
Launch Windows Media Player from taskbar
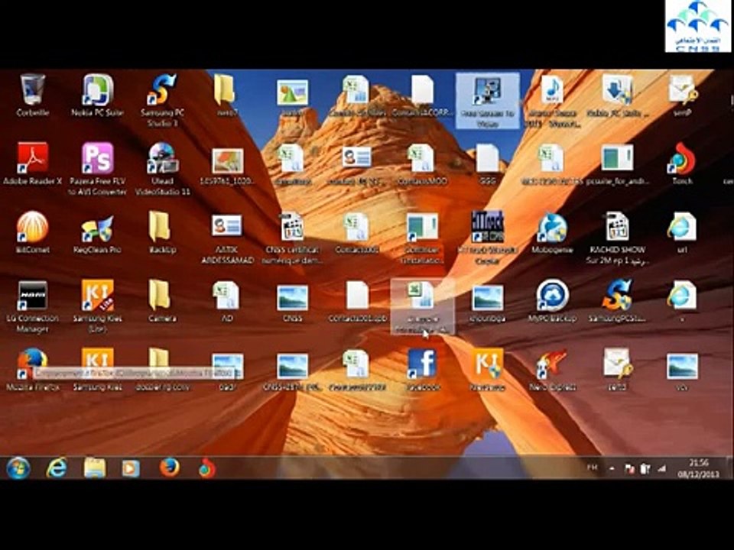pyautogui.click(x=131, y=468)
